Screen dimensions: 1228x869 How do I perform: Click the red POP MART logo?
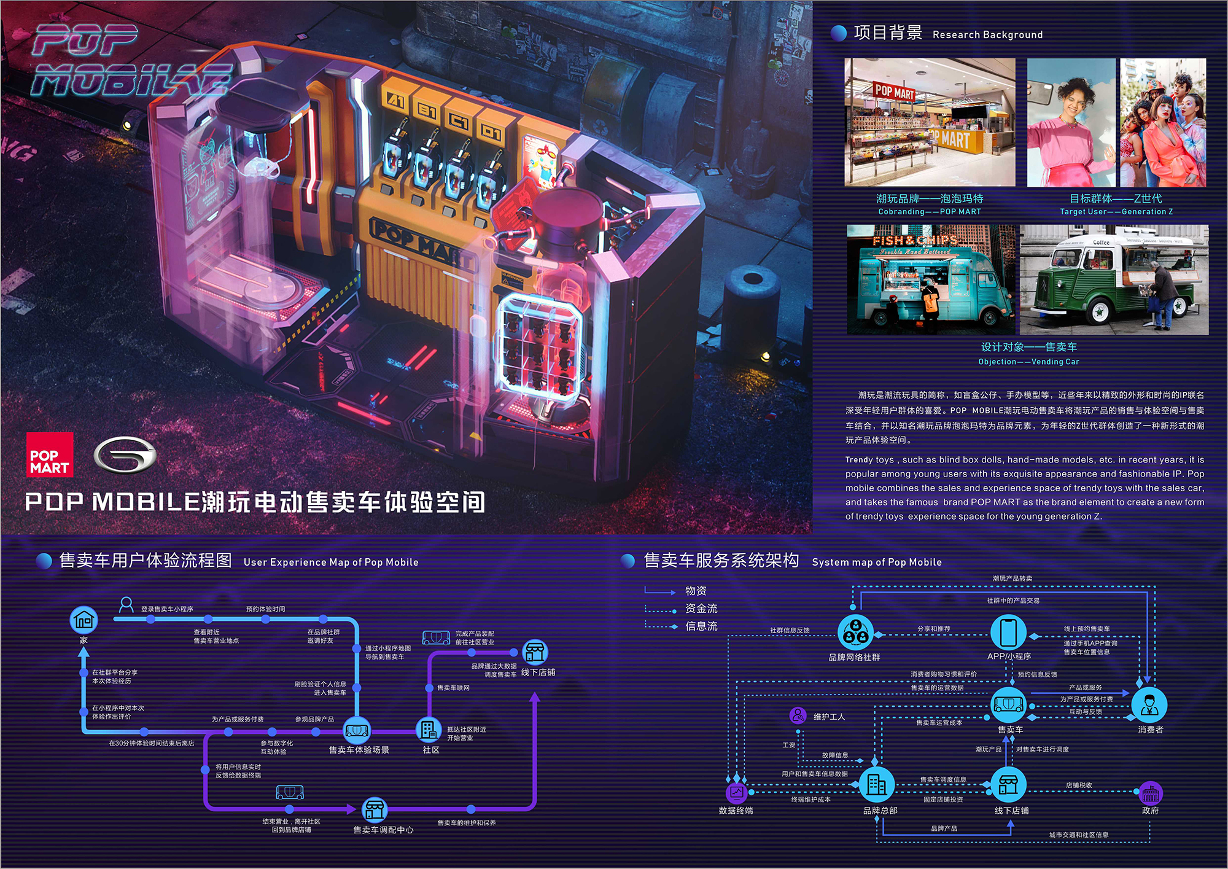point(50,455)
